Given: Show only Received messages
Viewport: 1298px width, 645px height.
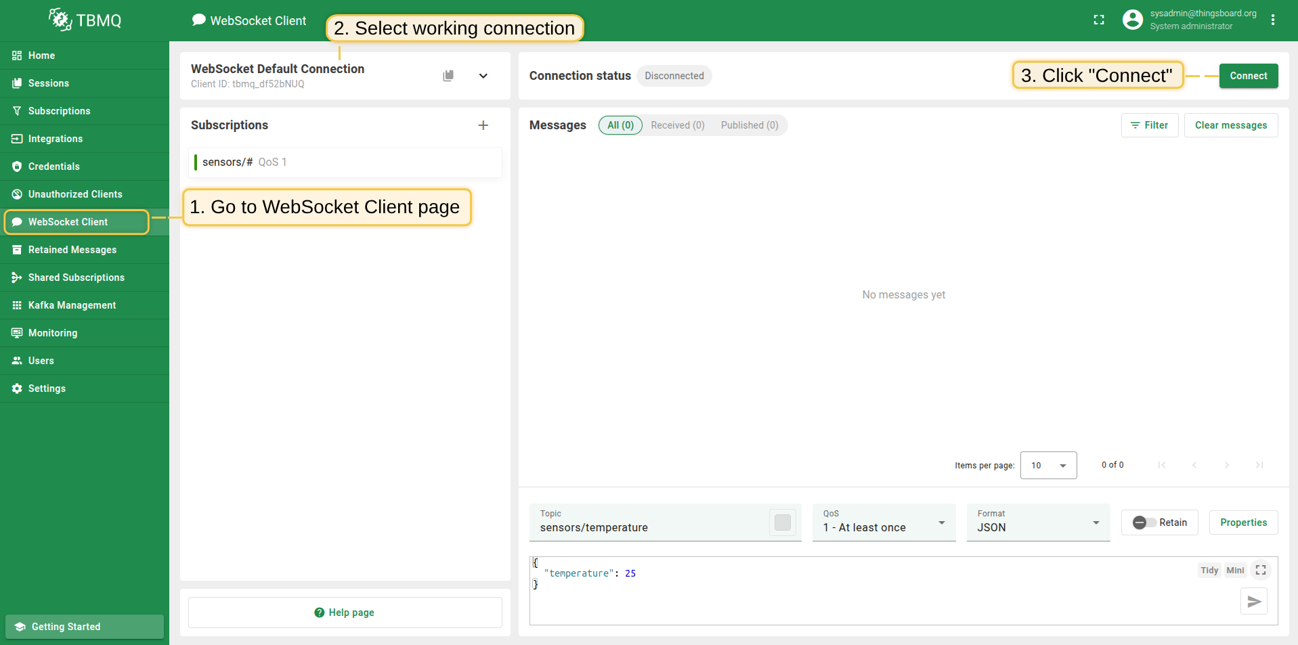Looking at the screenshot, I should click(677, 125).
